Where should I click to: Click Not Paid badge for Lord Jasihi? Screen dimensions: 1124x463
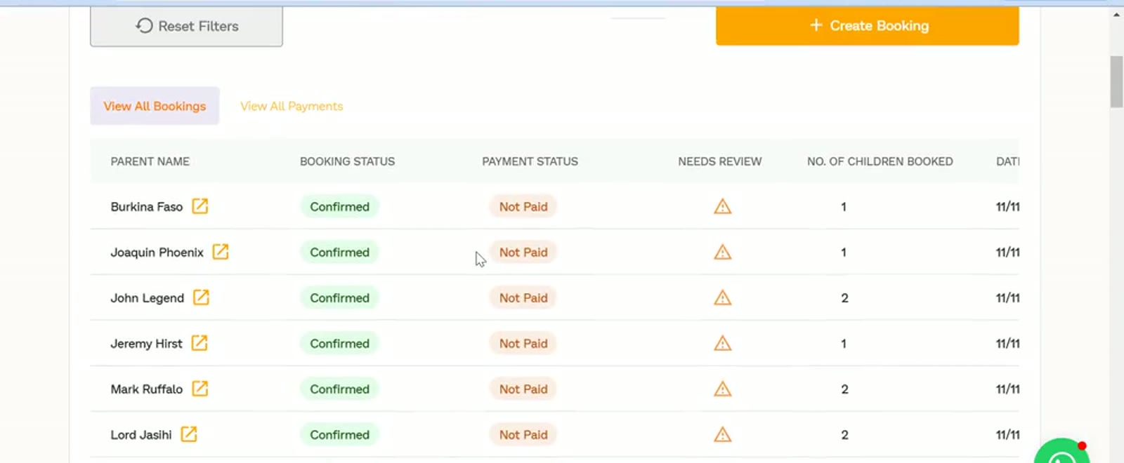click(x=523, y=434)
